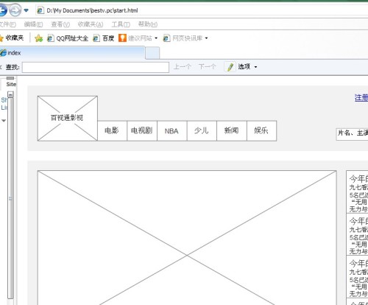
Task: Click the browser forward arrow button
Action: click(x=15, y=10)
